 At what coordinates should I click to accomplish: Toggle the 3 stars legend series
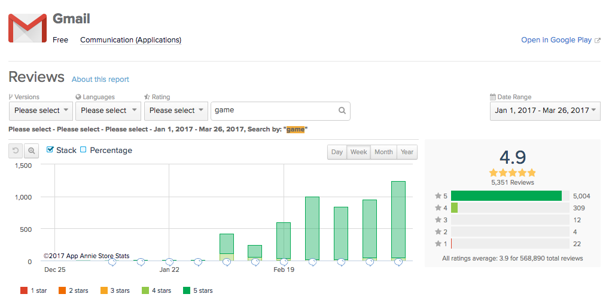115,290
